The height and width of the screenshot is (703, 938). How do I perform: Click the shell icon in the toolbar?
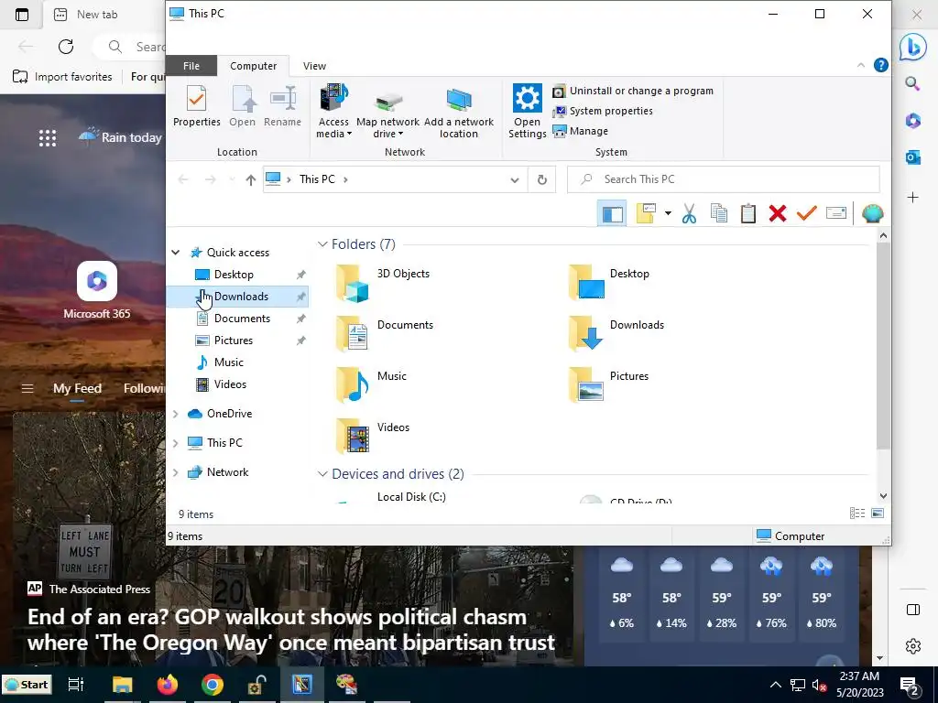[x=872, y=213]
